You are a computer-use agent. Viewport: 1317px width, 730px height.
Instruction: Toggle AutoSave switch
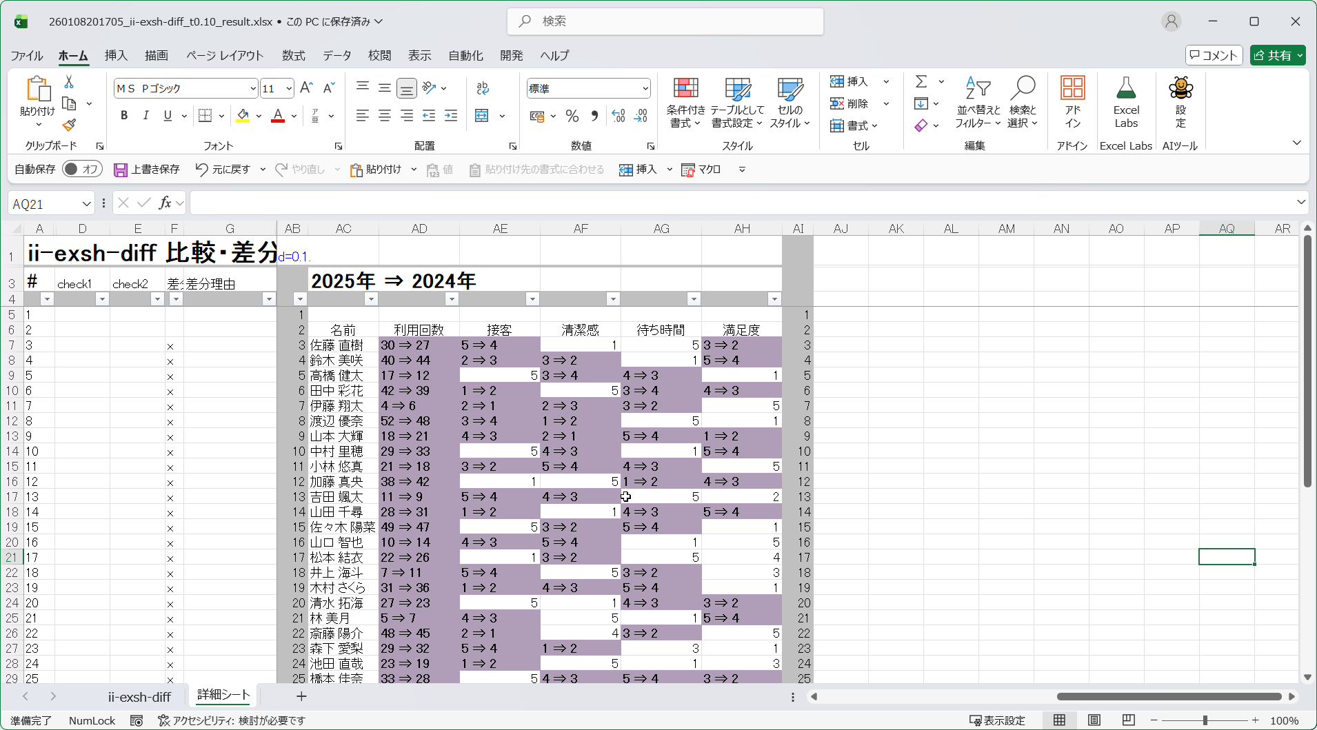coord(82,169)
